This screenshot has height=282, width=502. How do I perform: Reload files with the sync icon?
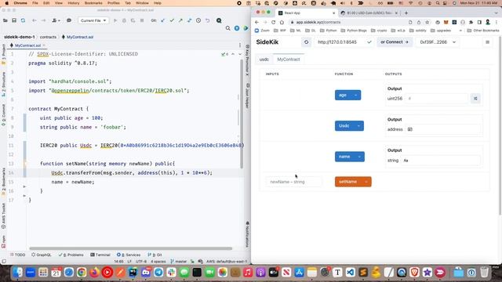point(23,20)
